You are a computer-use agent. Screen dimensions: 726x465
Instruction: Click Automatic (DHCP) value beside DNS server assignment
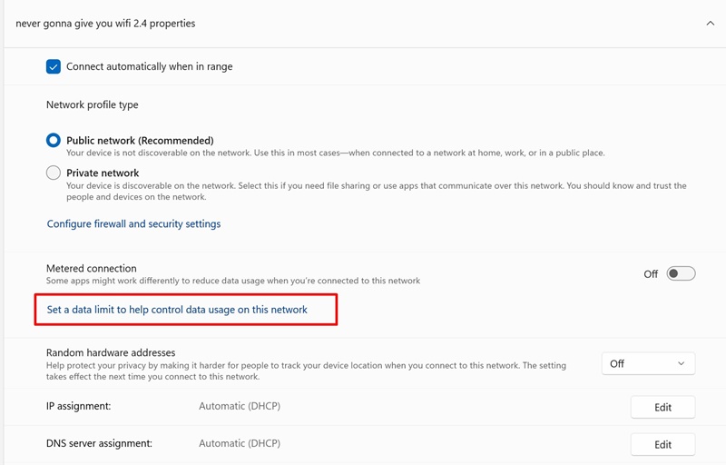tap(240, 444)
